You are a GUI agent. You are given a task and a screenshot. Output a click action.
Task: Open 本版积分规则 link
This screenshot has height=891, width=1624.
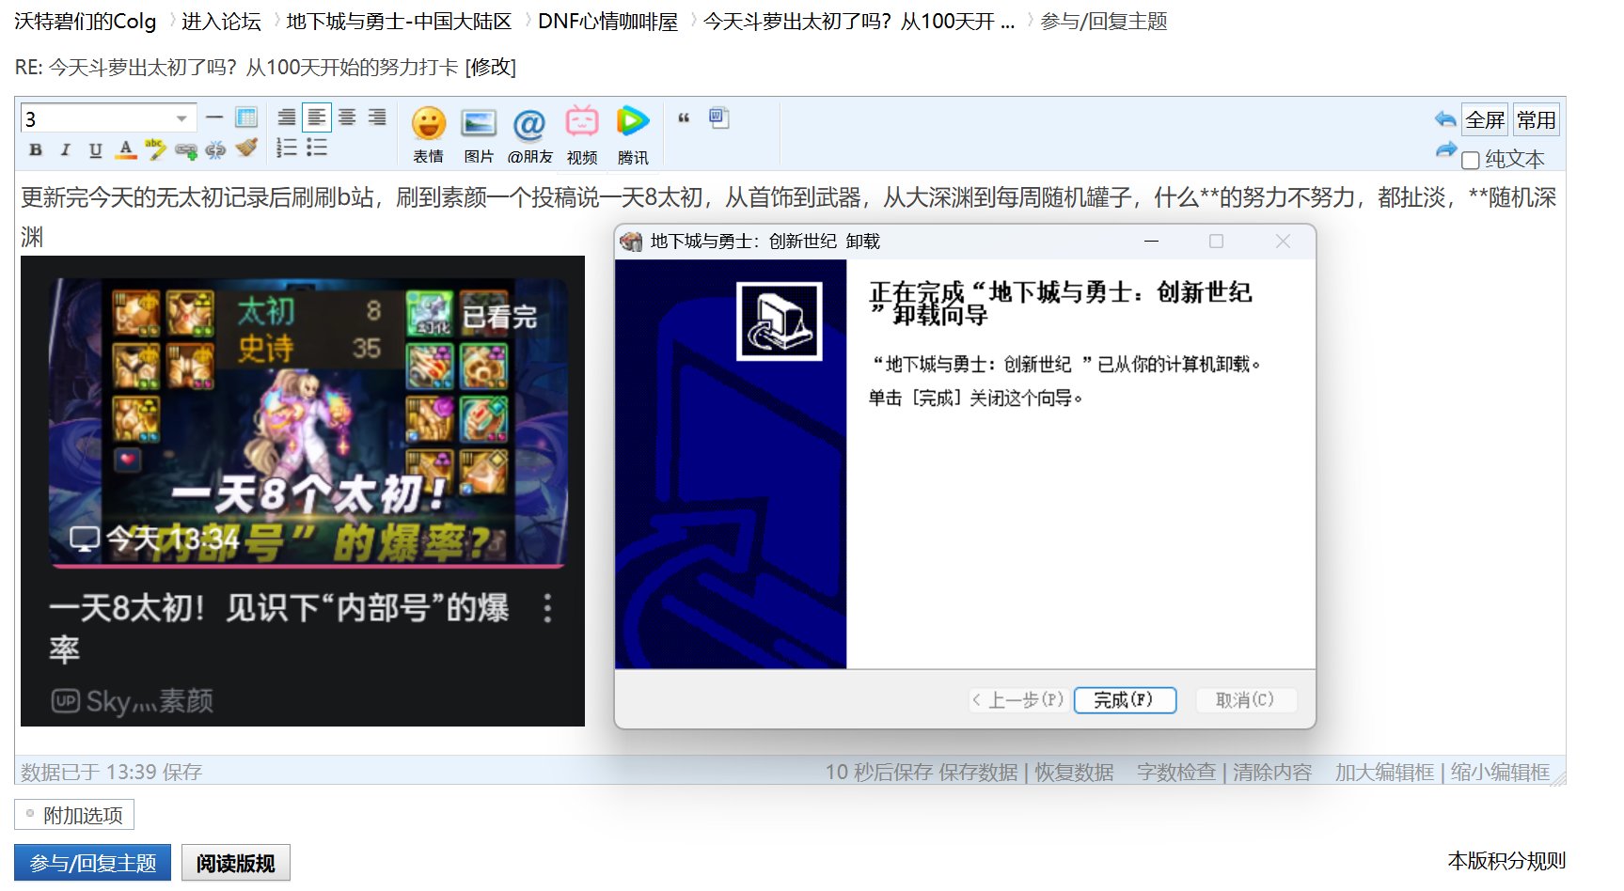tap(1506, 861)
